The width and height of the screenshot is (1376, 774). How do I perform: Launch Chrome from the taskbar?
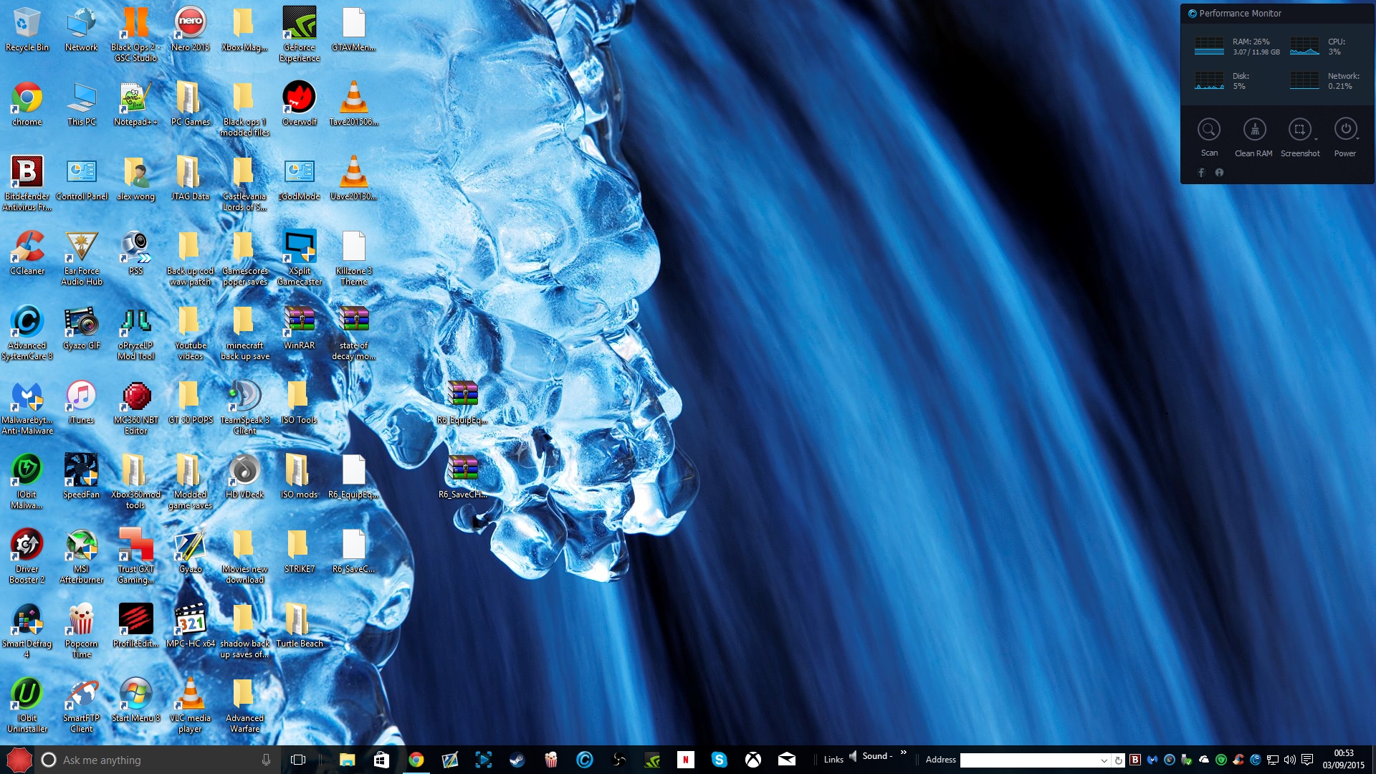416,760
